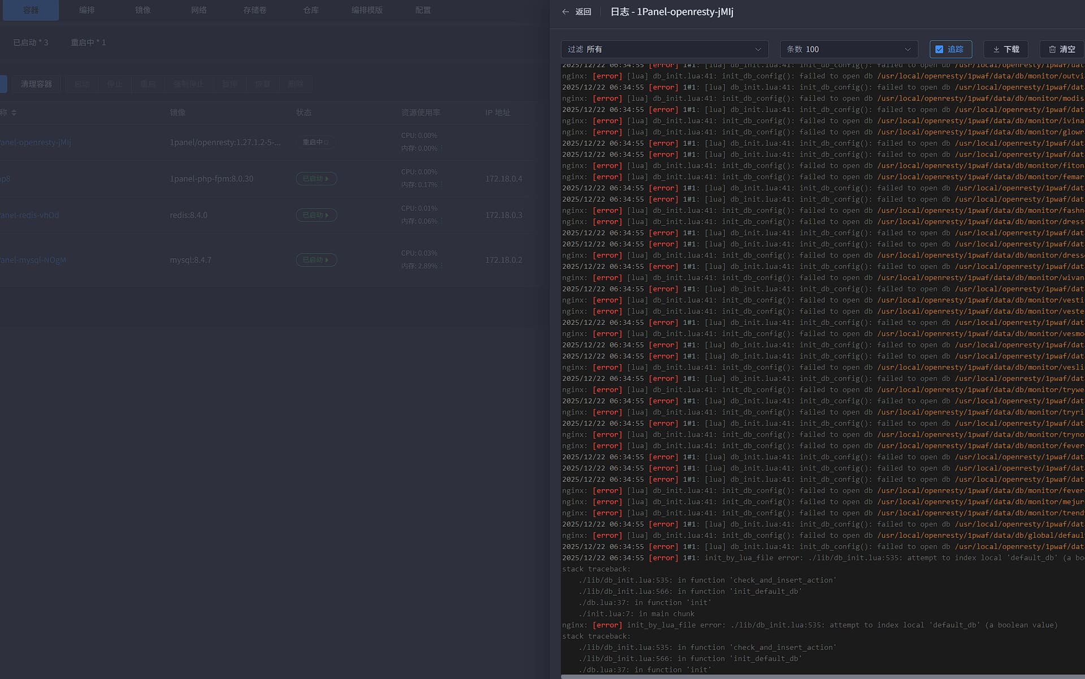Click the 已启动 status badge for php-fpm
The width and height of the screenshot is (1085, 679).
[x=316, y=179]
